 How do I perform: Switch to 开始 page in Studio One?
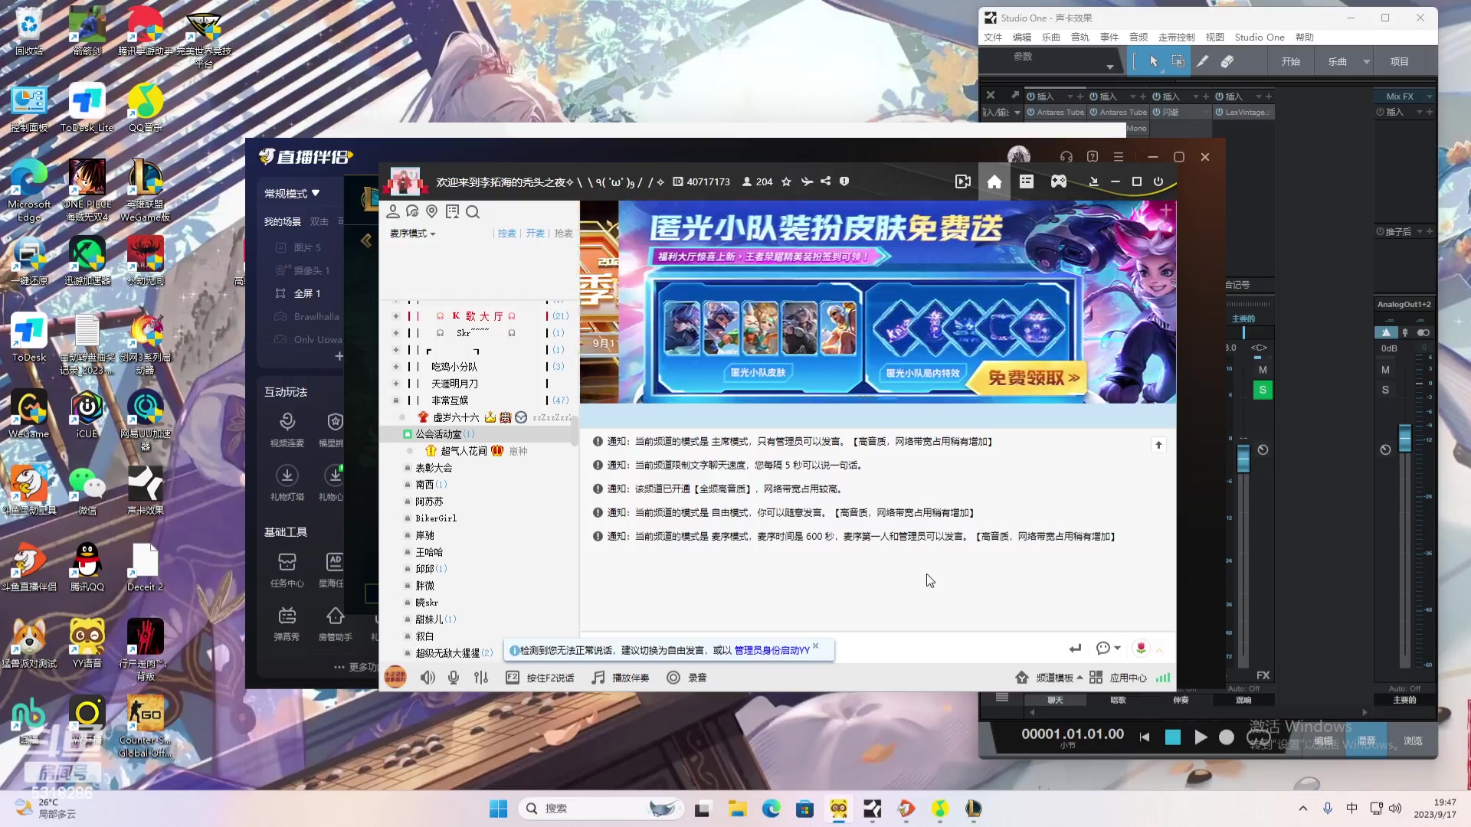[1291, 61]
